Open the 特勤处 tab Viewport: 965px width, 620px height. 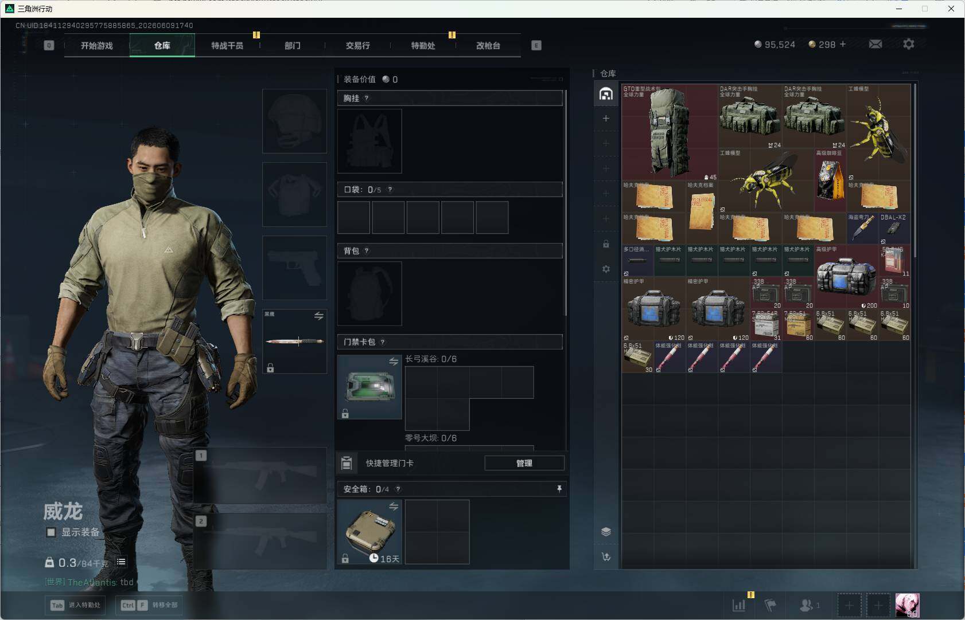(x=423, y=45)
